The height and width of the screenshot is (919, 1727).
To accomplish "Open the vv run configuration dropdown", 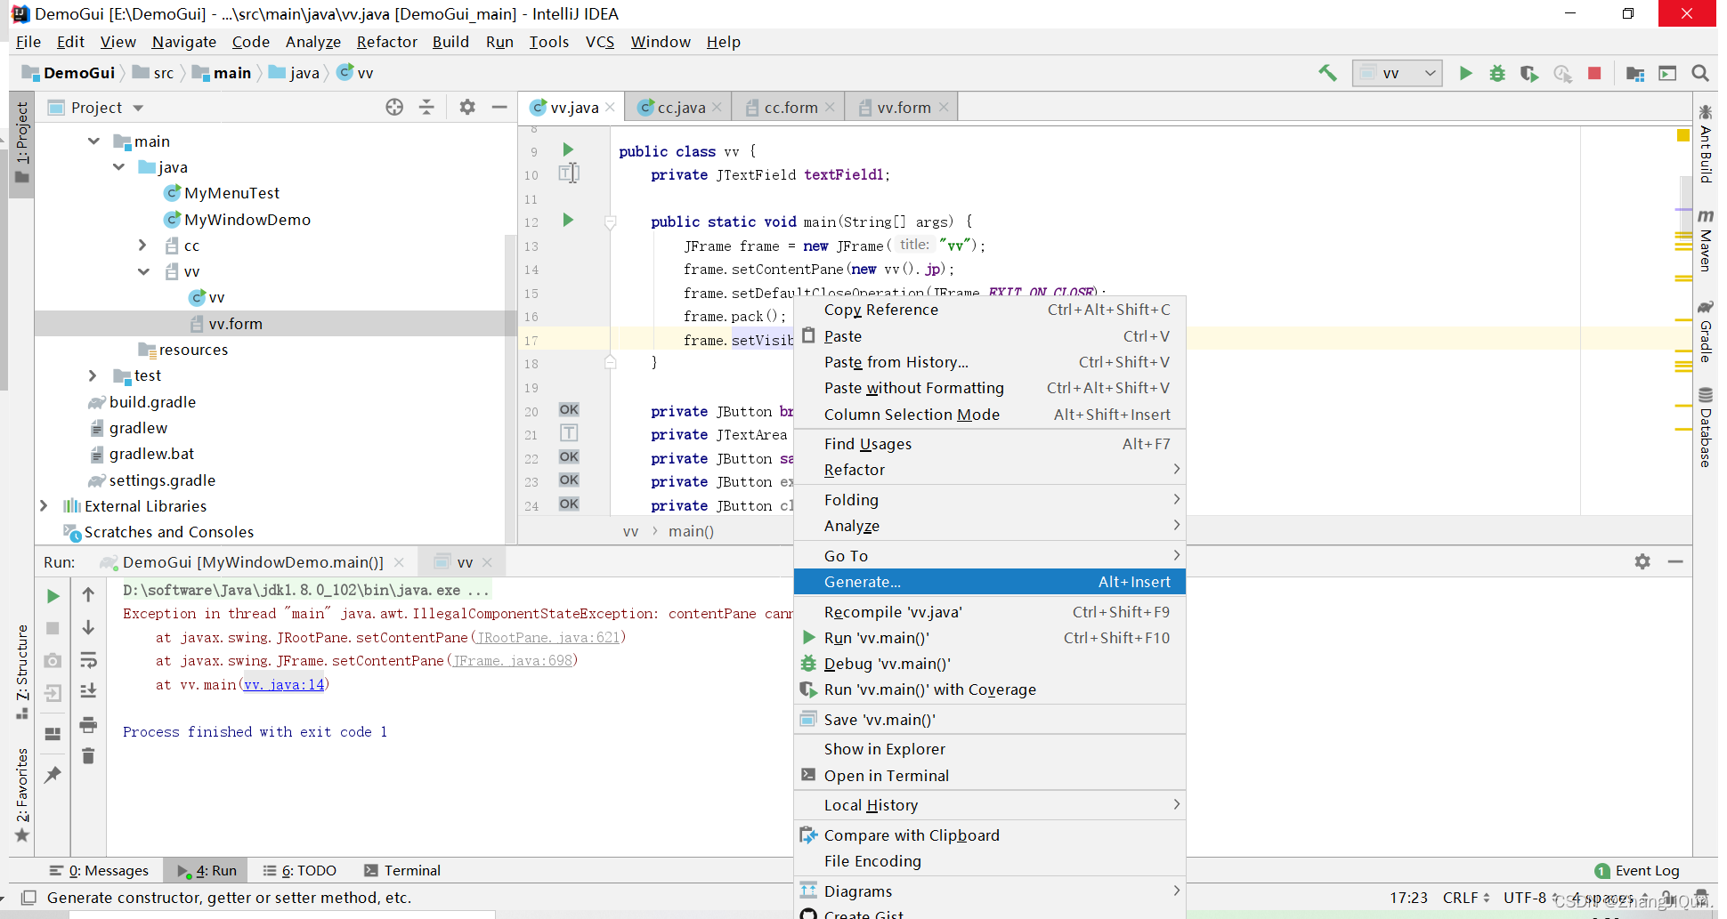I will tap(1428, 73).
